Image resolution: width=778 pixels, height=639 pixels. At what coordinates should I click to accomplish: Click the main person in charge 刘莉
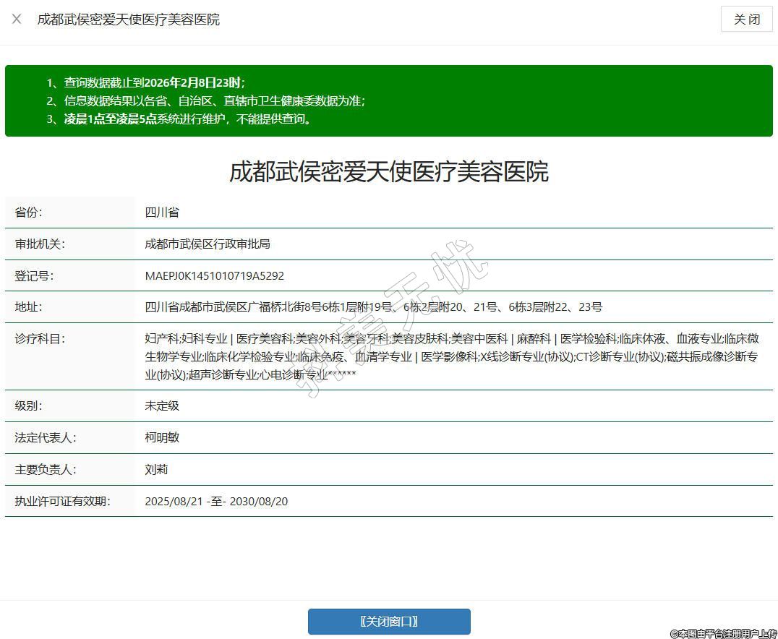click(x=156, y=470)
